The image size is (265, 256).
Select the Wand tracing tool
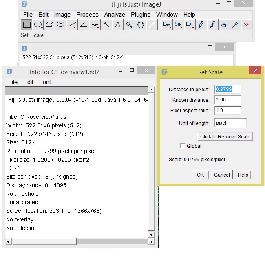coord(106,25)
